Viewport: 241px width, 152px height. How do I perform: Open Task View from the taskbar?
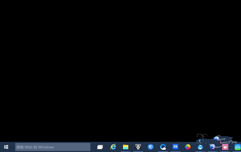(100, 147)
